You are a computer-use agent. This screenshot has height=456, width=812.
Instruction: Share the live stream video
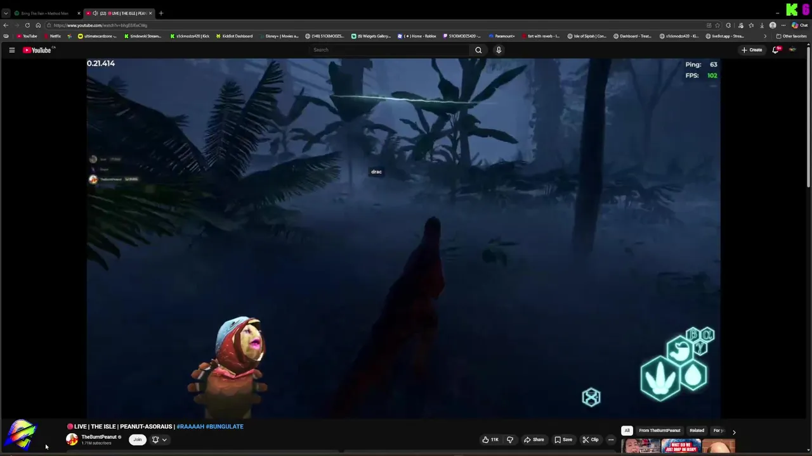point(534,440)
